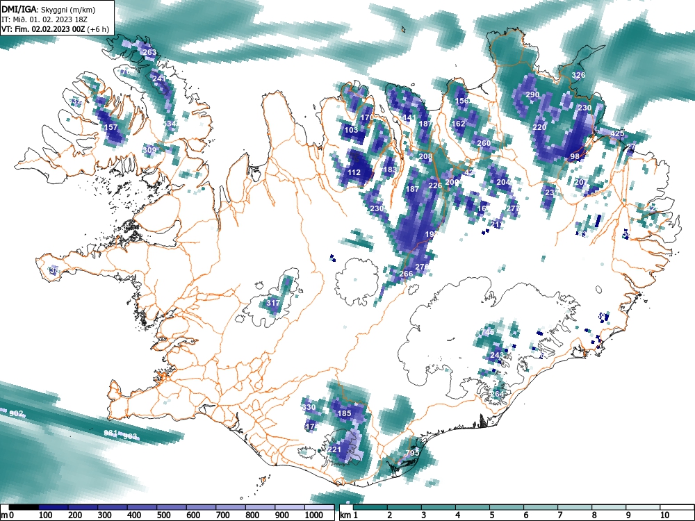Click the '260' visibility value

click(484, 144)
